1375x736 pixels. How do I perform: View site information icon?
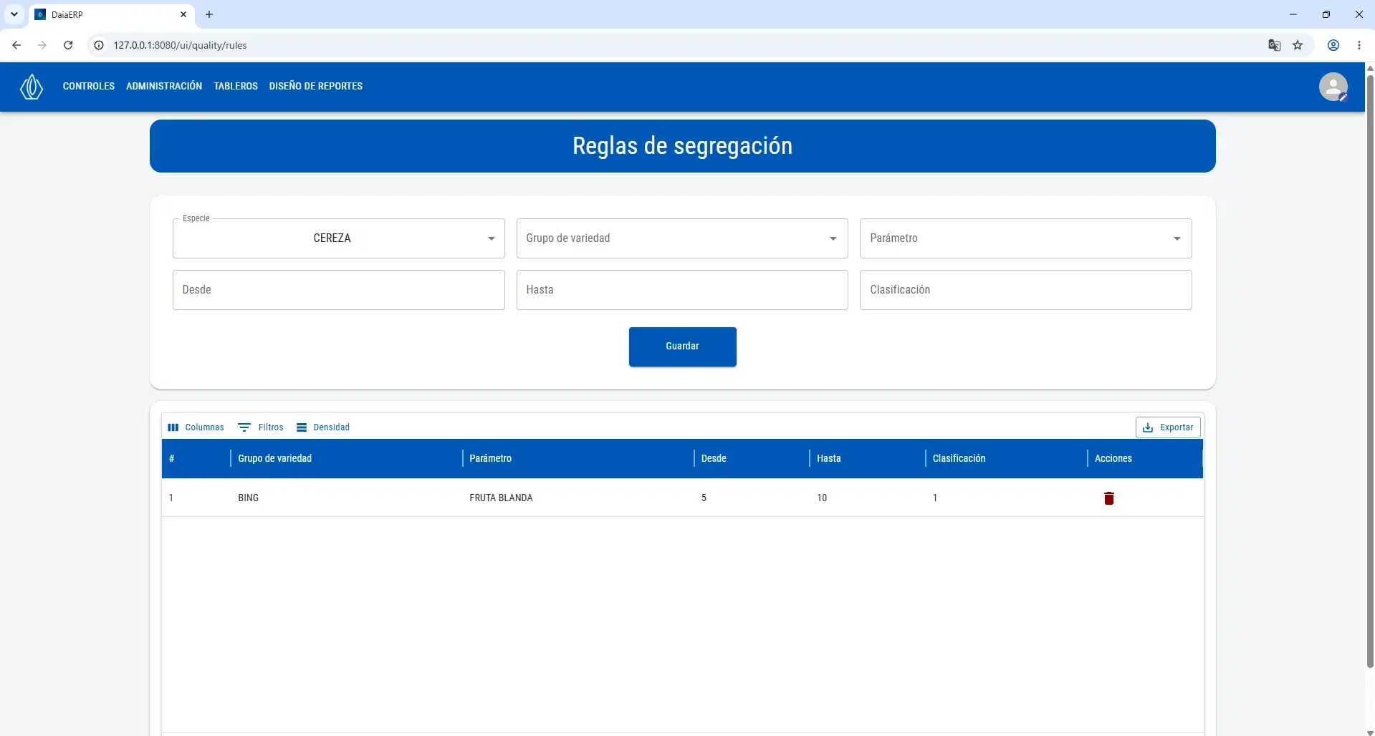(99, 45)
